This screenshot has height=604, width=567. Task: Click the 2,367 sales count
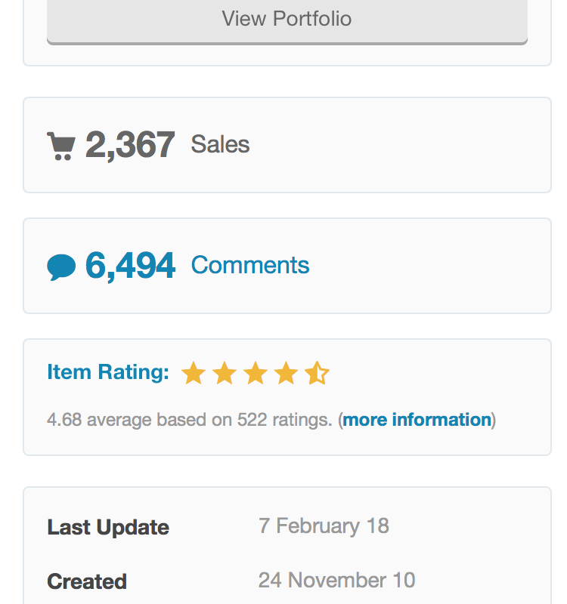(130, 145)
